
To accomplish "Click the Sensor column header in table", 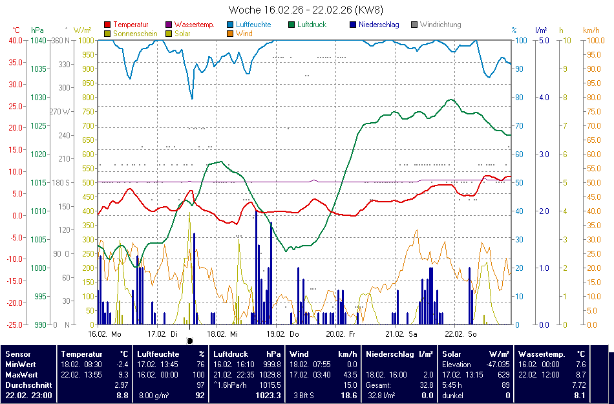I will pyautogui.click(x=18, y=354).
